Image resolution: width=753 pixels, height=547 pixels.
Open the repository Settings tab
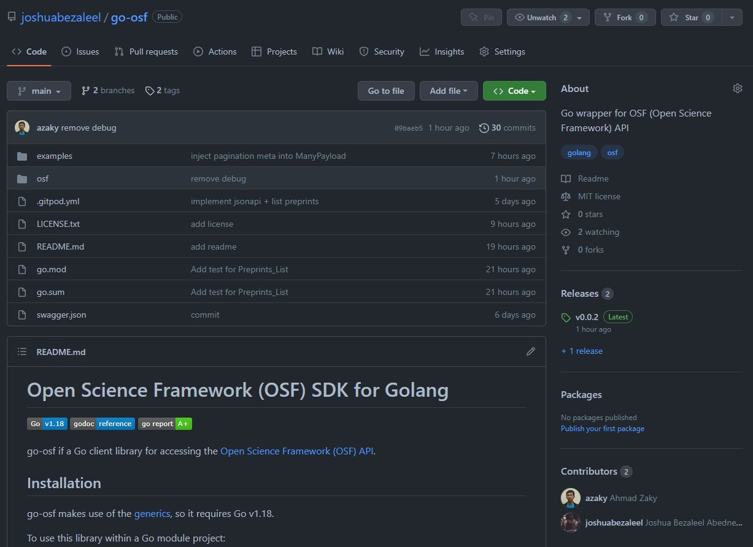(x=503, y=52)
